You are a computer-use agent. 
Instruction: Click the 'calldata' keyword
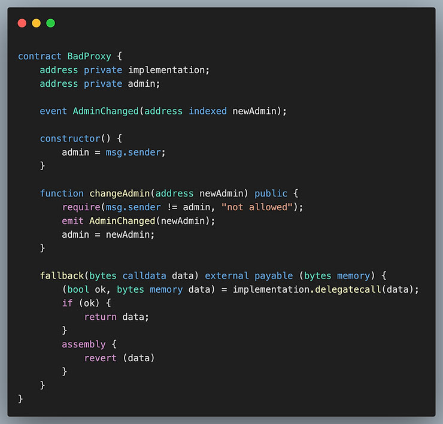(x=144, y=275)
